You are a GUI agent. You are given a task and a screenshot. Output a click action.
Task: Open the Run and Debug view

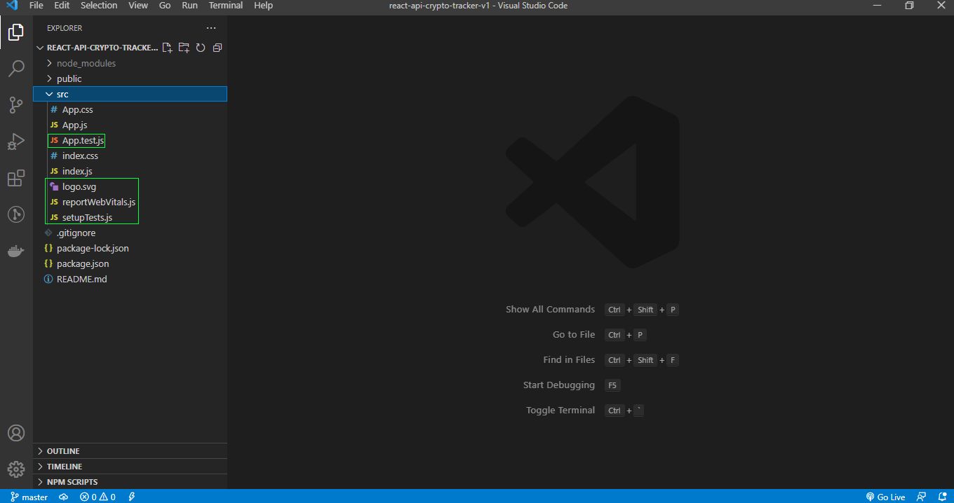click(x=15, y=142)
